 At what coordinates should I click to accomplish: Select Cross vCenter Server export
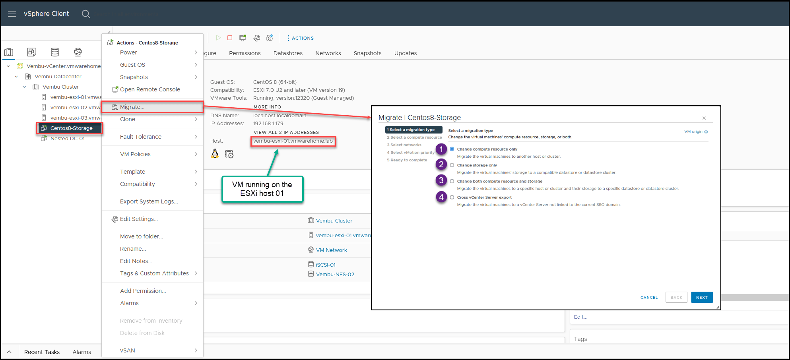pyautogui.click(x=452, y=197)
